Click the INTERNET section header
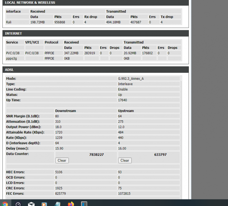This screenshot has height=206, width=228. [14, 34]
